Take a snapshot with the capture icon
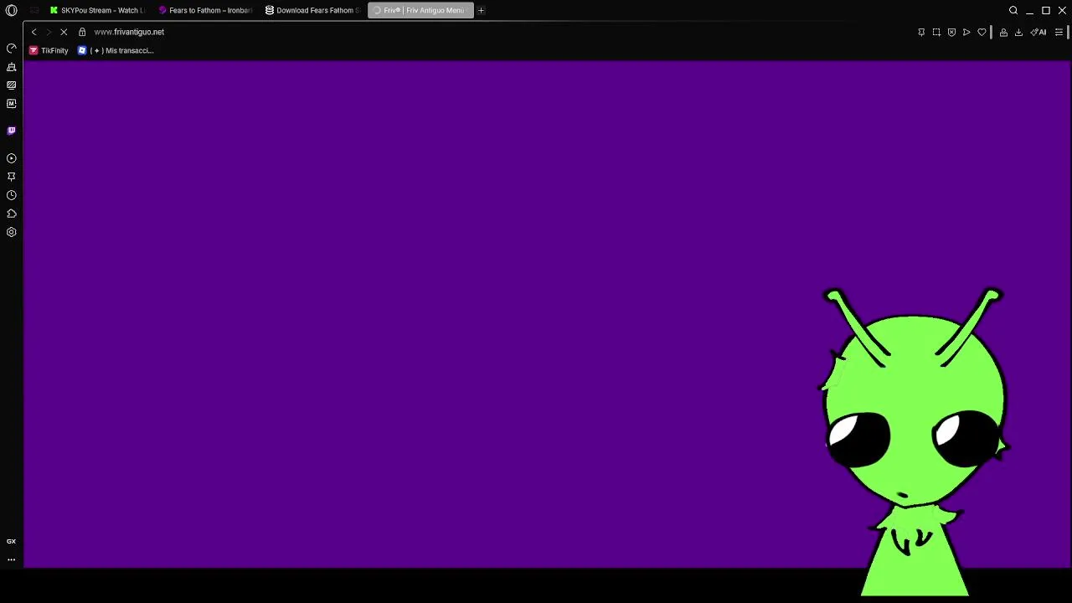Viewport: 1072px width, 603px height. pos(936,32)
